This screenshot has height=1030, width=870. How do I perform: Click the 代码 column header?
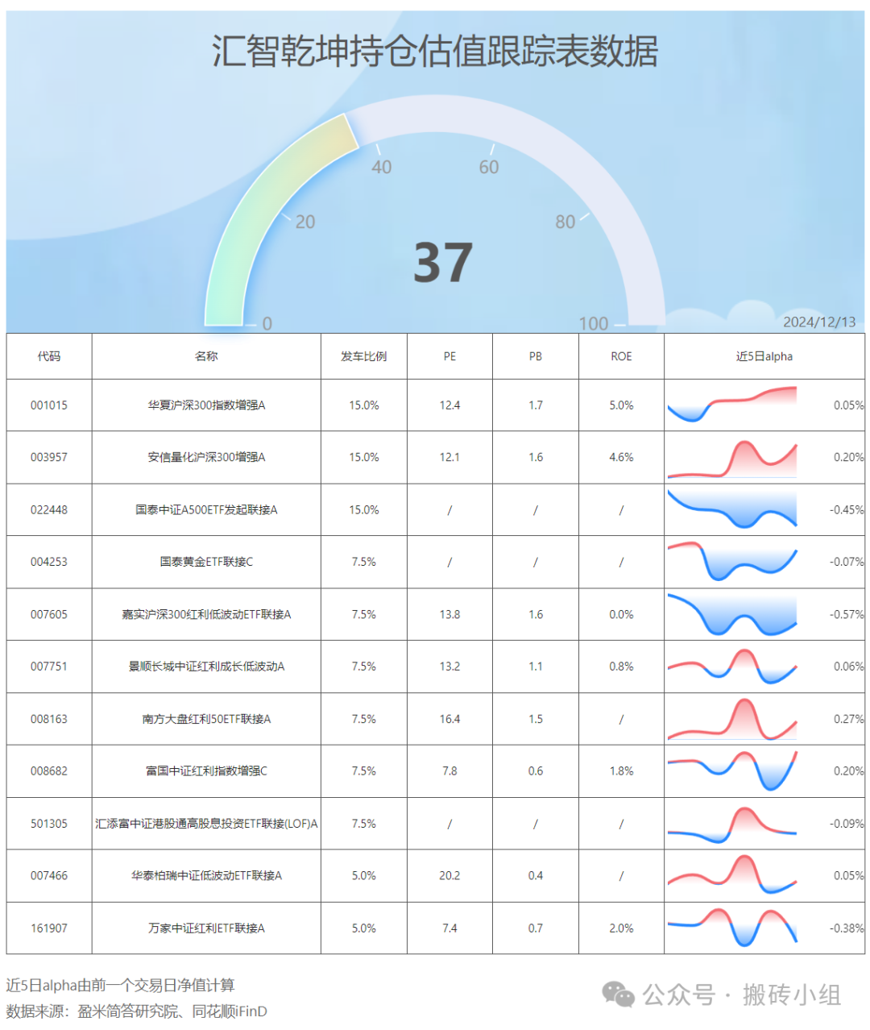(x=49, y=356)
